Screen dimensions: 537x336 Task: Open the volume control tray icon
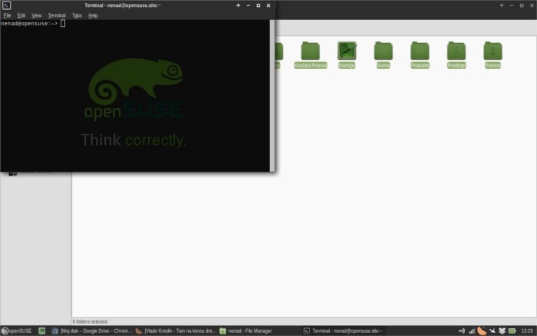click(462, 331)
